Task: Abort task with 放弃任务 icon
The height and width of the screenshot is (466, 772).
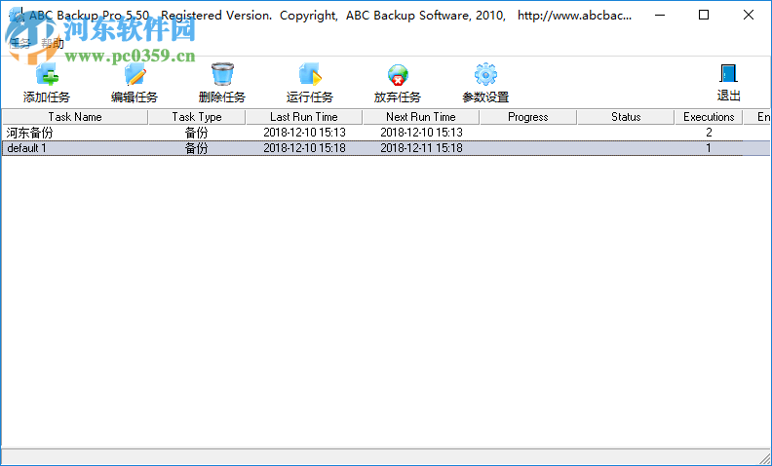Action: tap(398, 75)
